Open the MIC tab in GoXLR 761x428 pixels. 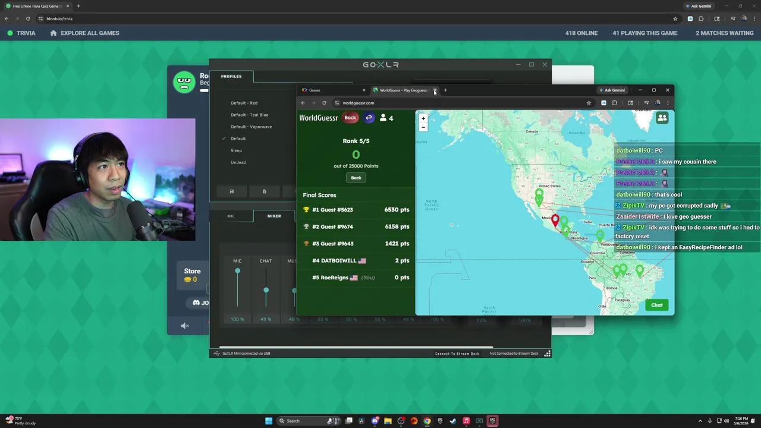pos(231,216)
